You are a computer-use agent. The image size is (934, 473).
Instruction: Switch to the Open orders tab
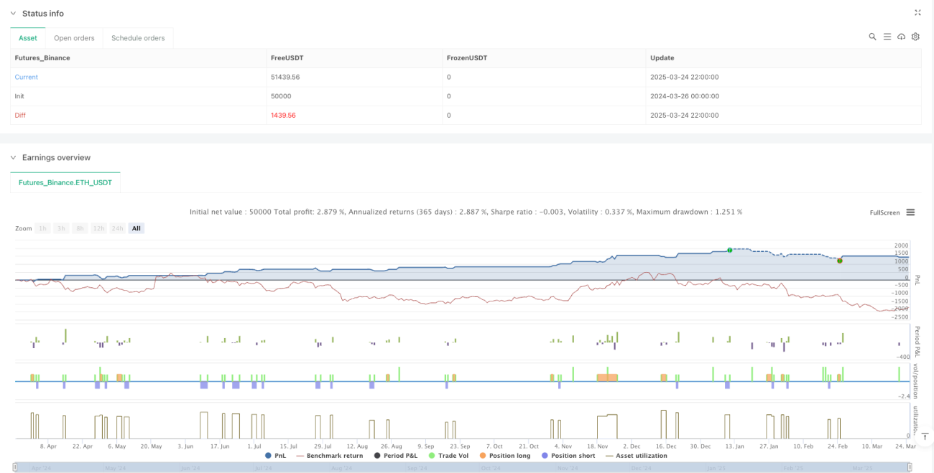74,38
